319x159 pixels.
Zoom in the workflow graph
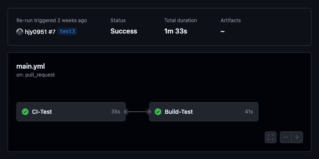(x=297, y=137)
